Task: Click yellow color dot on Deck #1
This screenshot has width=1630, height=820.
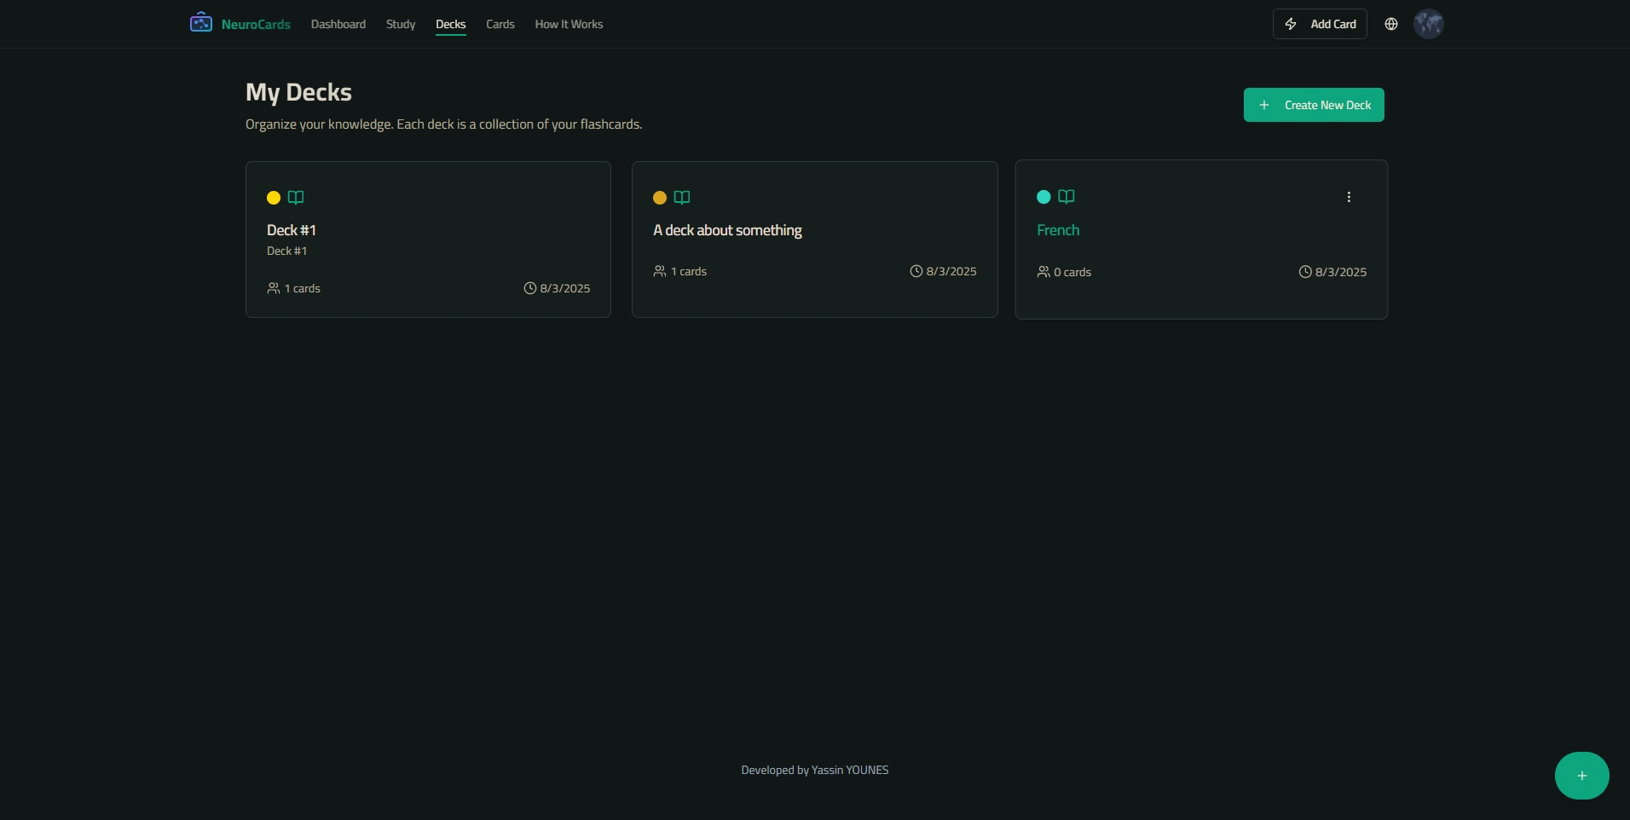Action: (x=274, y=198)
